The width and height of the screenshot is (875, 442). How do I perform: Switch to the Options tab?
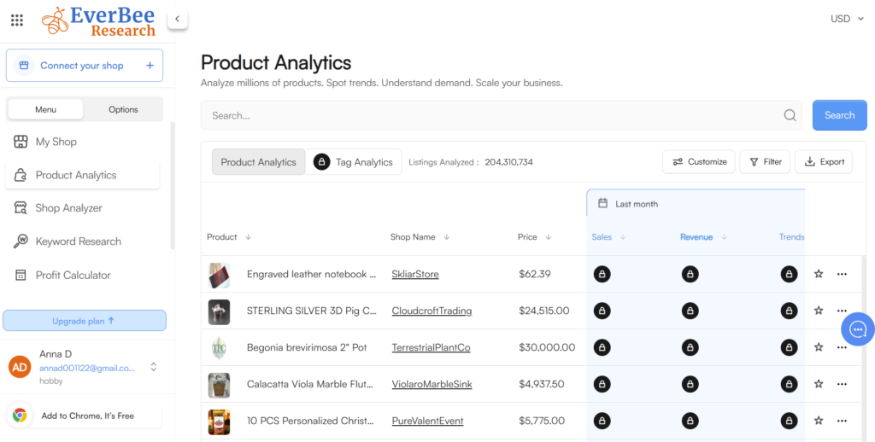tap(123, 109)
